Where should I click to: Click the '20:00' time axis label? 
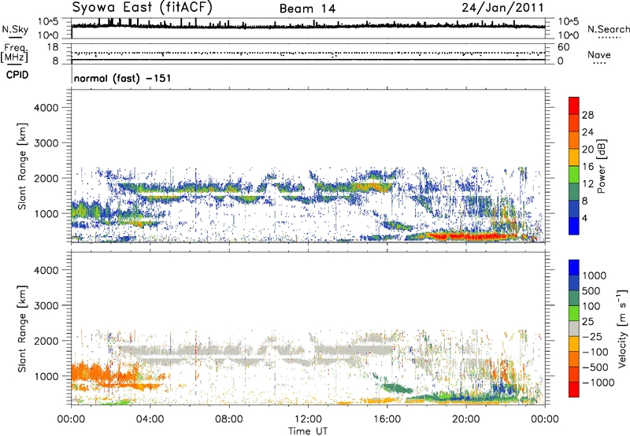click(x=465, y=419)
